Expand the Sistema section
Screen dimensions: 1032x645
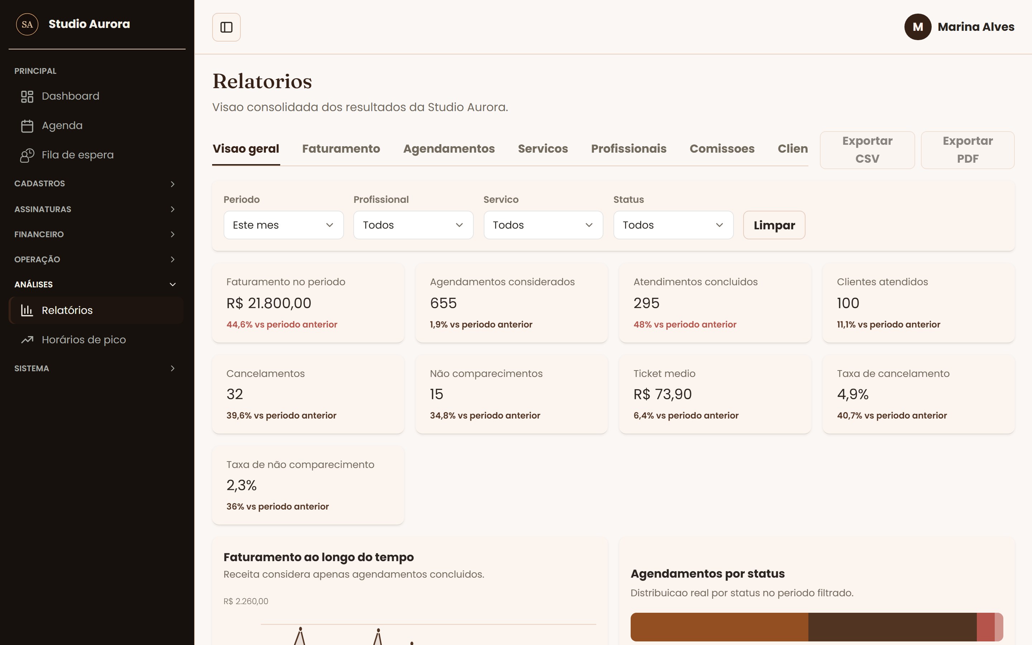coord(96,368)
